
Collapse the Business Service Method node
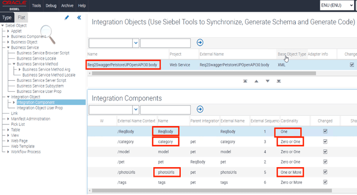click(x=14, y=64)
